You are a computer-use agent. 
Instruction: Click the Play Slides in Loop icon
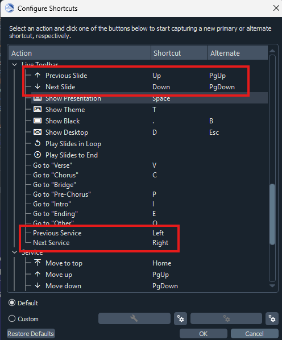click(38, 143)
